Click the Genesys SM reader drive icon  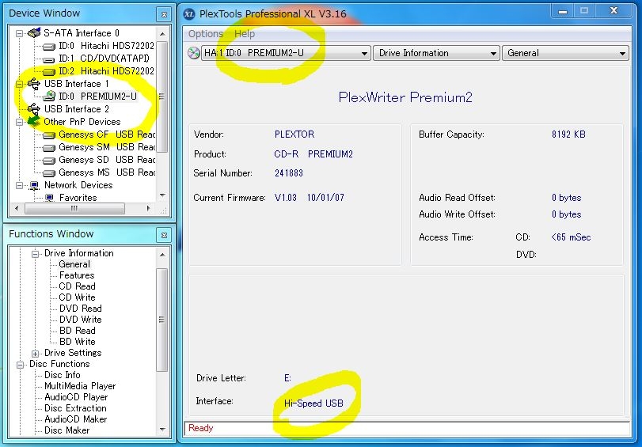(49, 148)
